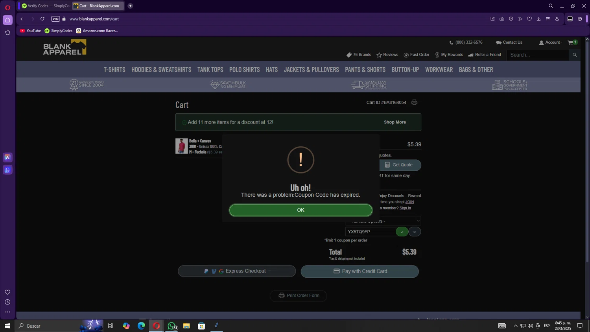The width and height of the screenshot is (590, 332).
Task: Open Microsoft Edge from taskbar
Action: pyautogui.click(x=141, y=326)
